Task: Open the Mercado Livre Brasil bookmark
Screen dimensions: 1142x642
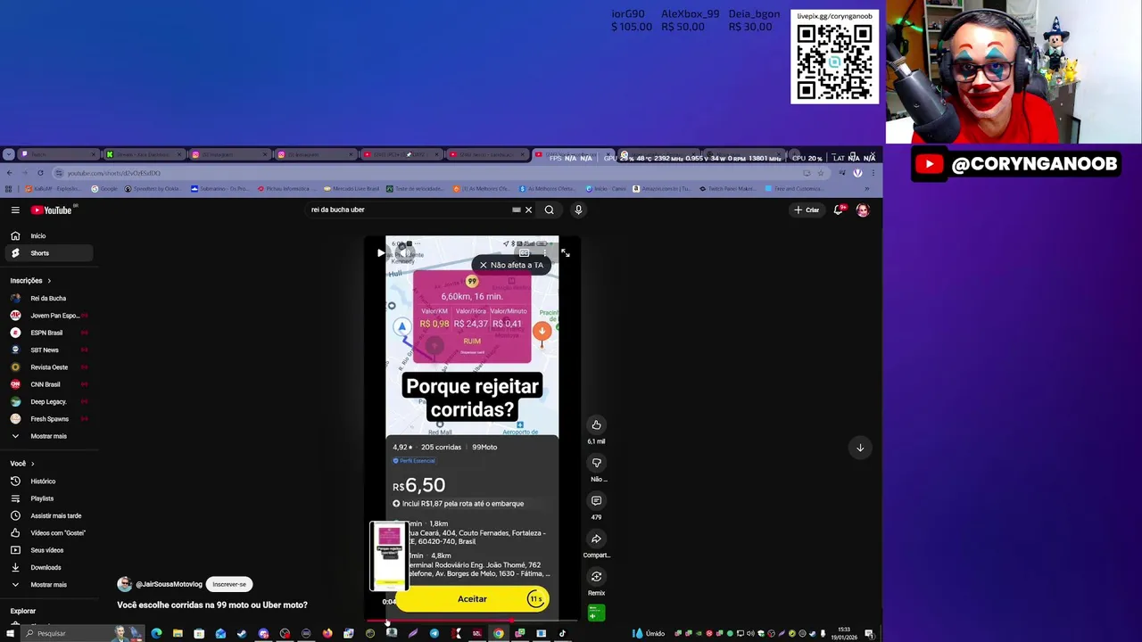Action: point(352,189)
